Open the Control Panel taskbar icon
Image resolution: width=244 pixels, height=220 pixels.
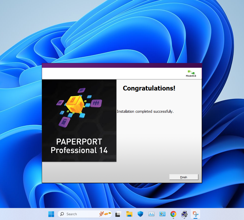(162, 214)
